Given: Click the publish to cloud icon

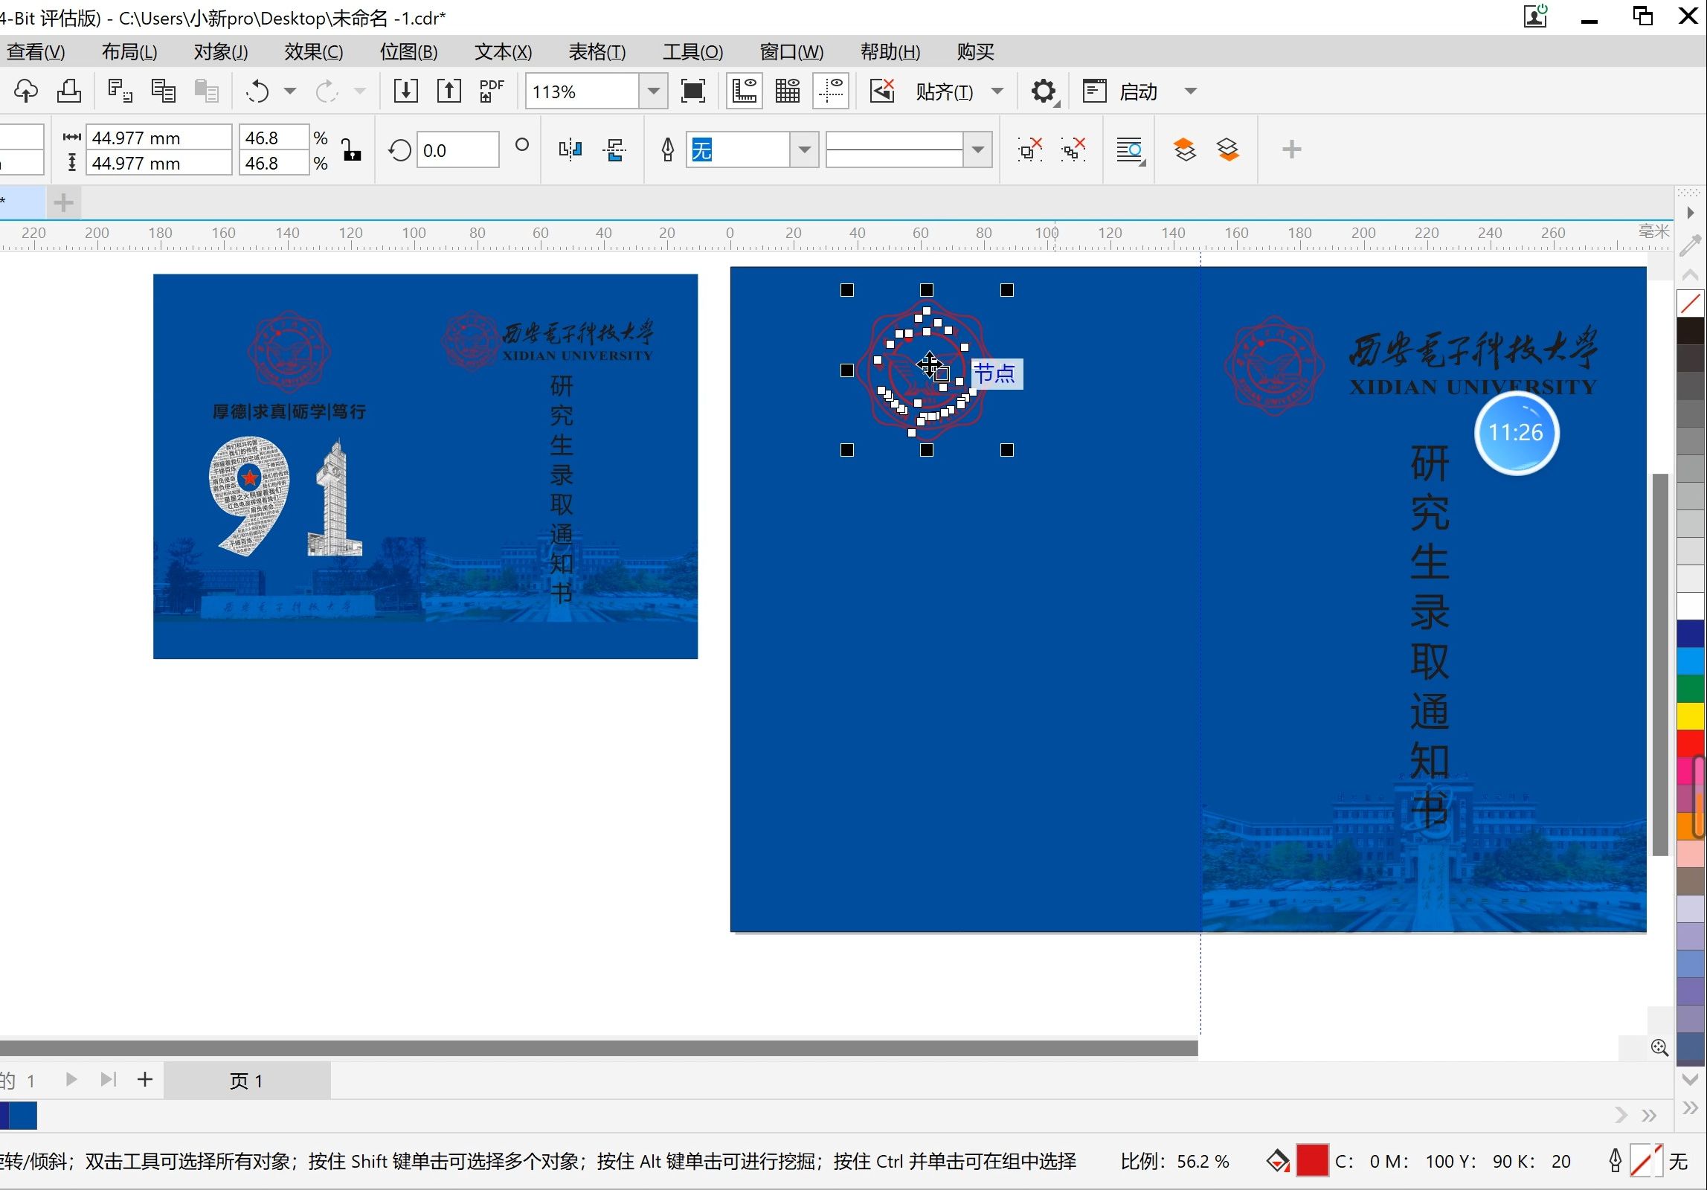Looking at the screenshot, I should [25, 91].
